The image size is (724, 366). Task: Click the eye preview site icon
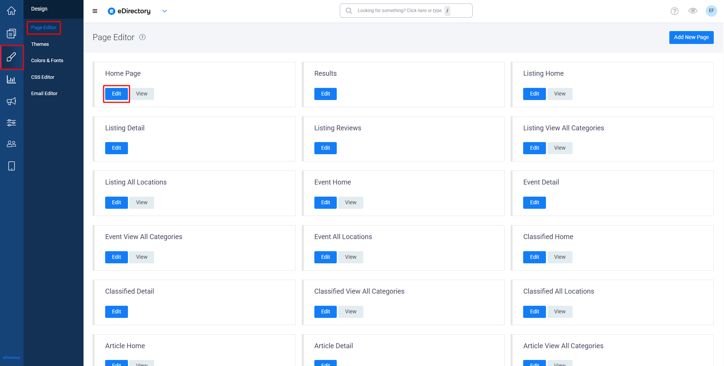click(693, 11)
